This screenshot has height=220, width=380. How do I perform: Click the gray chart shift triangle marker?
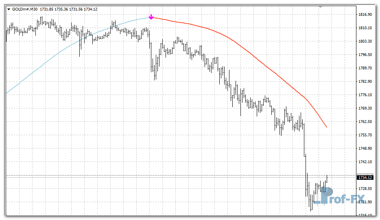point(321,7)
